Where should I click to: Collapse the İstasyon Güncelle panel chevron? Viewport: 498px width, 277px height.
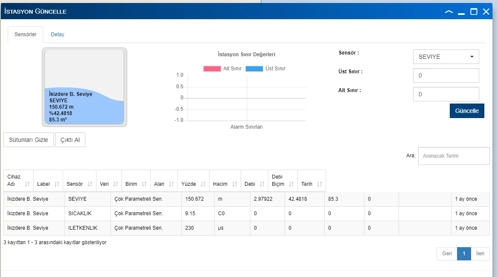pyautogui.click(x=448, y=12)
